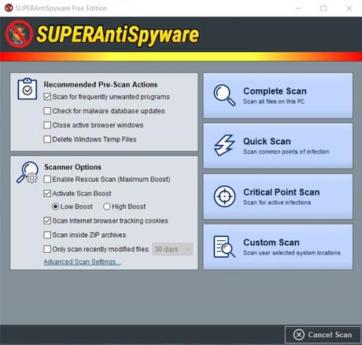Click the SUPERAntiSpyware no-bug logo in banner

tap(19, 34)
